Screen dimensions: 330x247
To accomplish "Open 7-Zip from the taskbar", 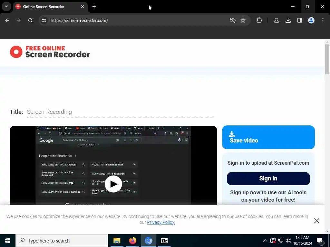I will pos(164,241).
